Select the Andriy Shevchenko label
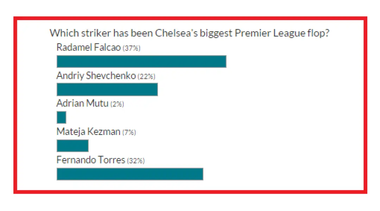 click(96, 76)
